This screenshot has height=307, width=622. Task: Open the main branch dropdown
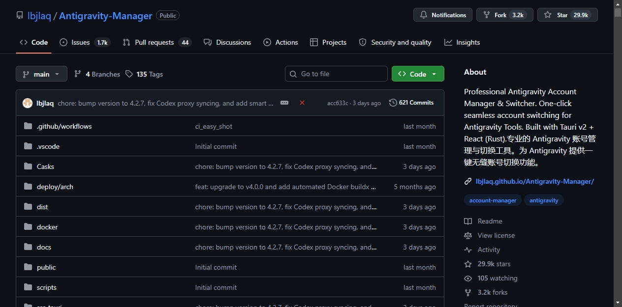(41, 74)
